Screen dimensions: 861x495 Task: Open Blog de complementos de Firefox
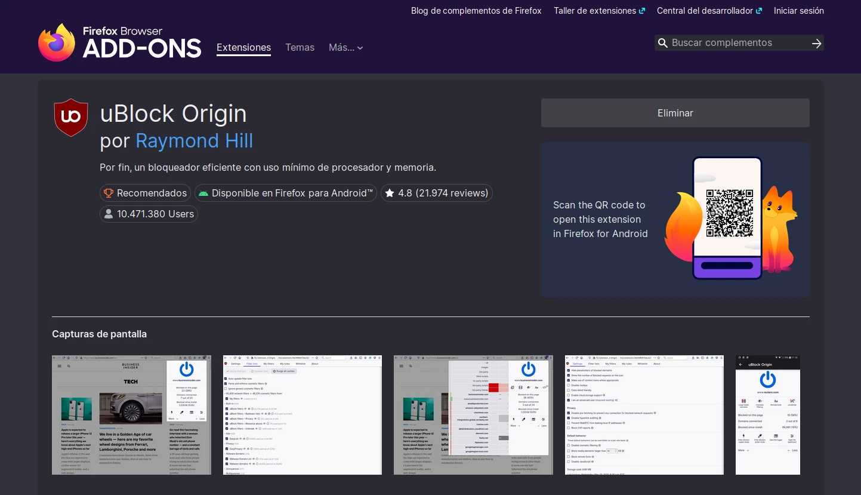[x=476, y=11]
